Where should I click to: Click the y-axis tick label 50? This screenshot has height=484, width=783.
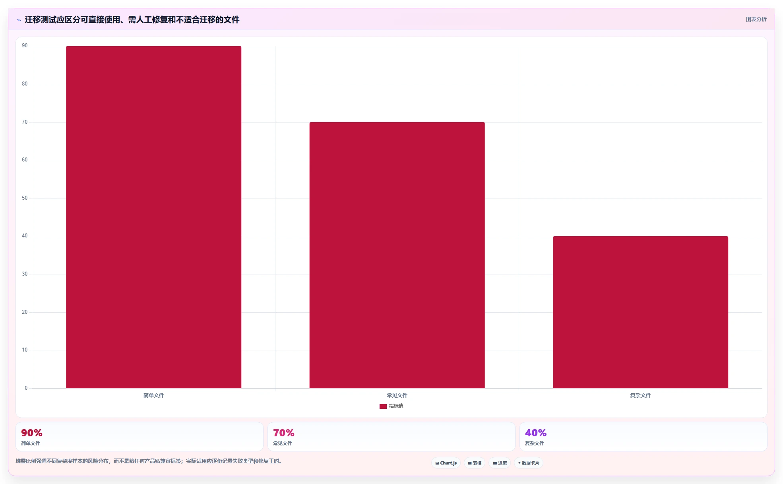25,198
